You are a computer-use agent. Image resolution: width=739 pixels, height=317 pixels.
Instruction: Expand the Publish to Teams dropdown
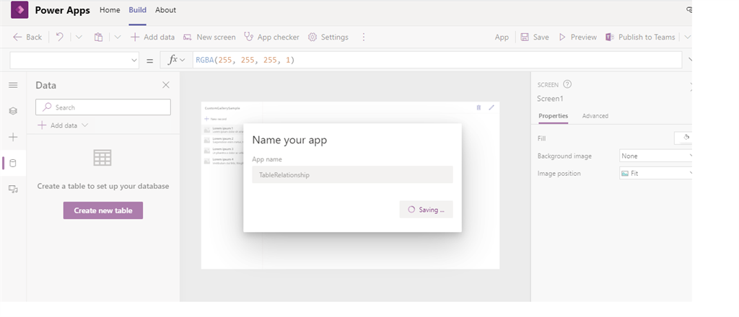pyautogui.click(x=688, y=37)
